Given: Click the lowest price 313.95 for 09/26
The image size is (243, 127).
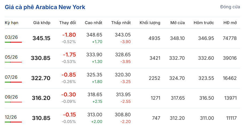Looking at the screenshot, I should [x=123, y=95].
